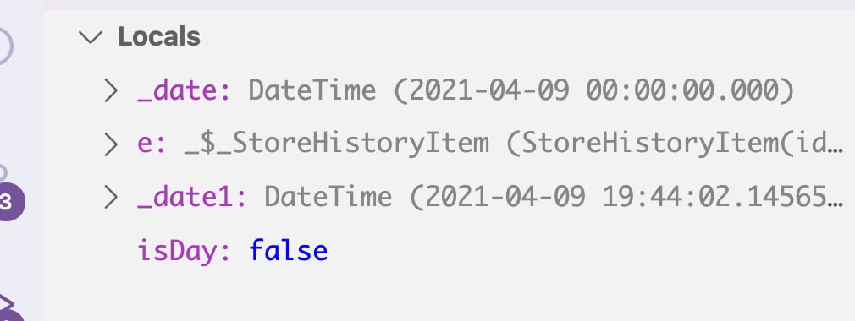The image size is (855, 321).
Task: Click the small circle icon above the 3 badge
Action: pyautogui.click(x=3, y=173)
